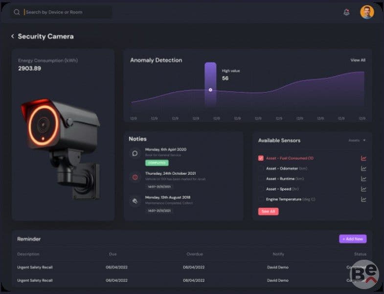
Task: Click David Demo in the second reminder row
Action: tap(278, 280)
